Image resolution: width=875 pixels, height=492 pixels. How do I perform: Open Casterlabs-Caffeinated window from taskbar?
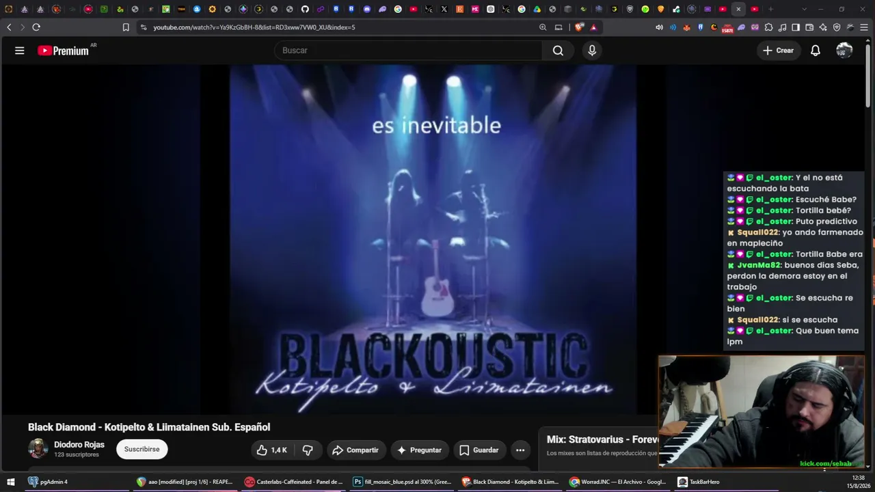click(293, 482)
